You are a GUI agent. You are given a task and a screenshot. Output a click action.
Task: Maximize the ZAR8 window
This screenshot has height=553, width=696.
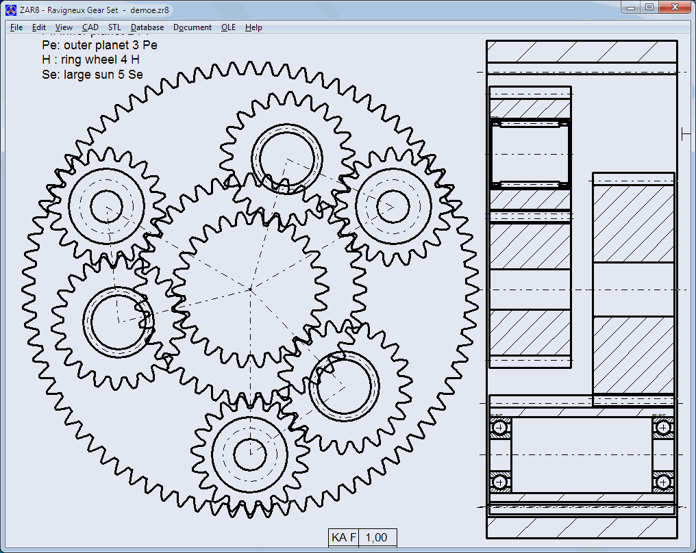(x=649, y=8)
